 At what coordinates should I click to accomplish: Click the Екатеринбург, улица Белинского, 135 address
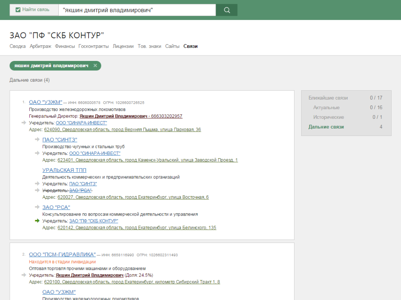pyautogui.click(x=137, y=228)
